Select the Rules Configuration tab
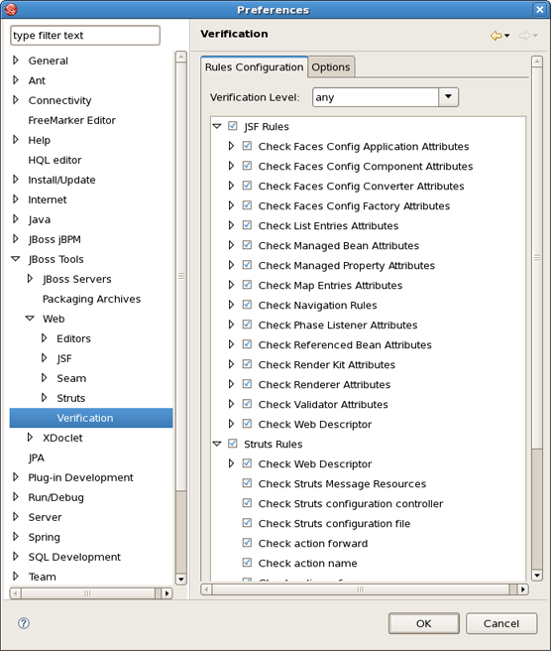Screen dimensions: 551x651 click(254, 66)
